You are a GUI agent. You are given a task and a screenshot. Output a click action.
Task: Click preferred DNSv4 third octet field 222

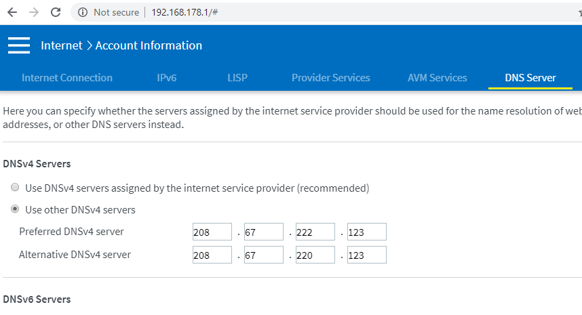pos(315,232)
